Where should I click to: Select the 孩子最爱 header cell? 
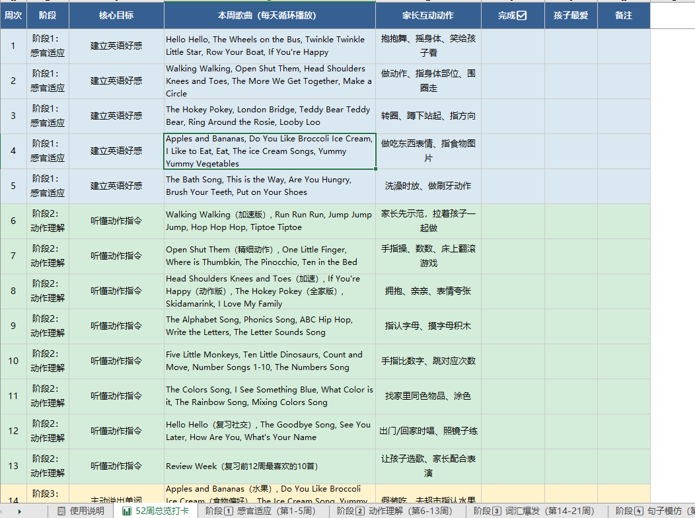tap(571, 15)
